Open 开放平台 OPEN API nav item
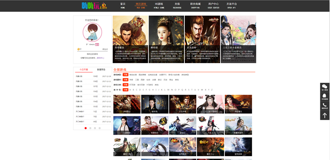The height and width of the screenshot is (160, 330). pos(231,6)
